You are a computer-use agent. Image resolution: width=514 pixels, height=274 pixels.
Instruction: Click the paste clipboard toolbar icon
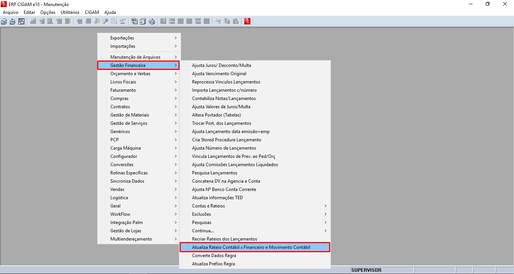tap(236, 21)
